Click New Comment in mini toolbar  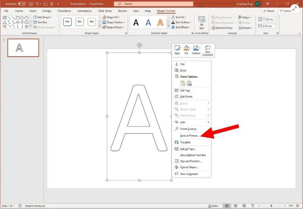[208, 51]
